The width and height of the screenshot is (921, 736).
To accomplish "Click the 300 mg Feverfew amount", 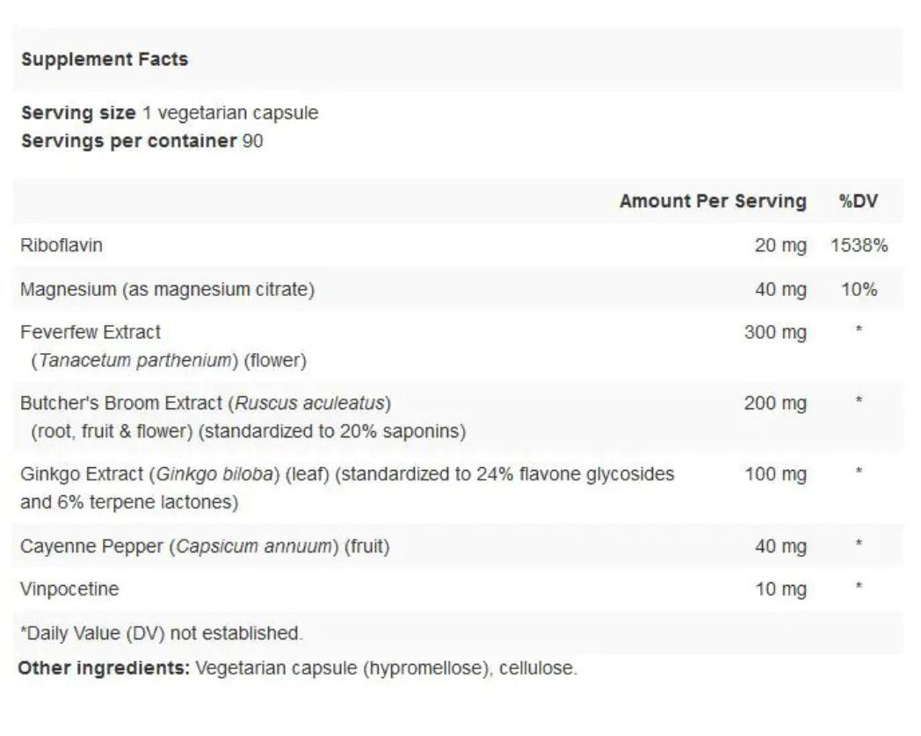I will [774, 333].
